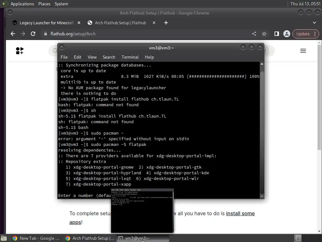Switch to Legacy Launcher for Minecraft tab
The image size is (322, 242).
pyautogui.click(x=47, y=23)
